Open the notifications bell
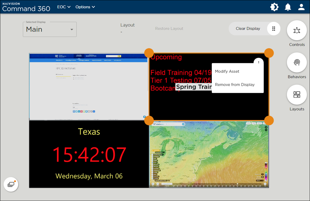 tap(288, 7)
